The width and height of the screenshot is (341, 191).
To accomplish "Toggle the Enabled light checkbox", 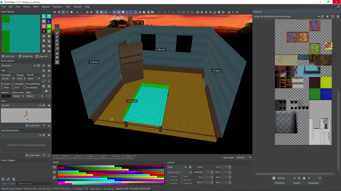I will pyautogui.click(x=168, y=176).
